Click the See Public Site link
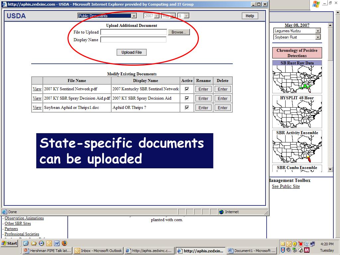Screen dimensions: 340x255 tap(286, 187)
